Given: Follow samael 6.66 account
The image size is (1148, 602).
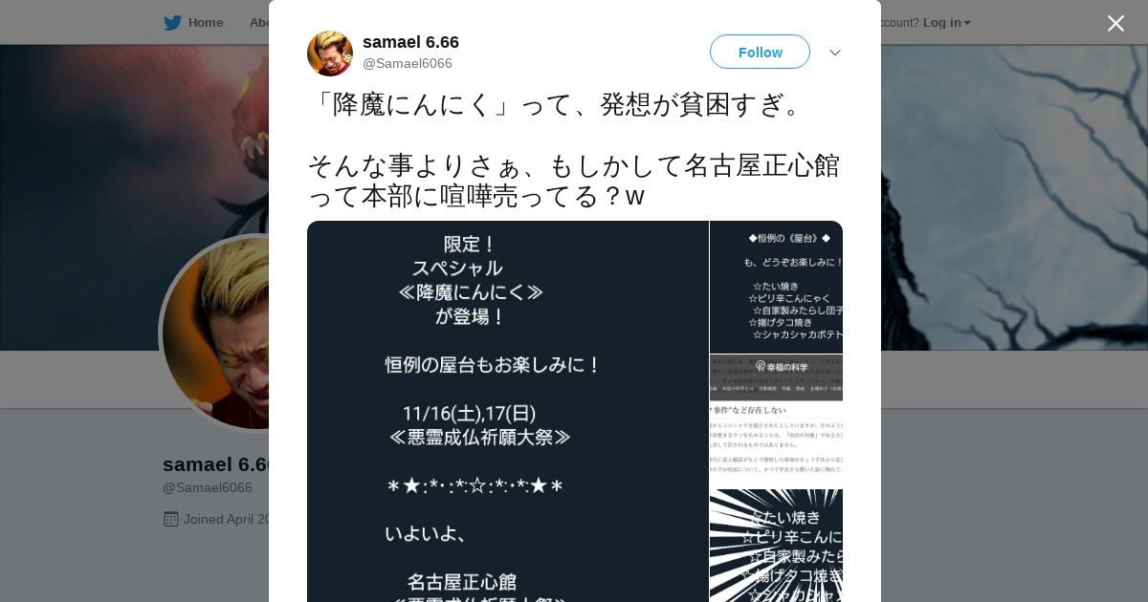Looking at the screenshot, I should [760, 52].
